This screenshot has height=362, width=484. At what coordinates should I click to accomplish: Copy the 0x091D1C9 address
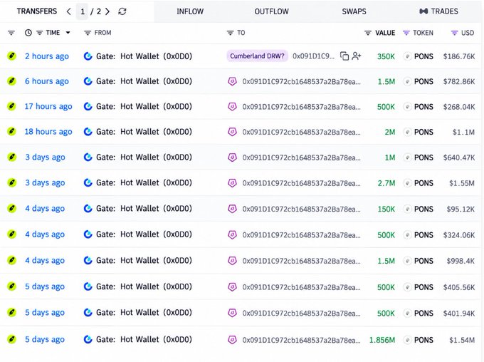point(344,56)
